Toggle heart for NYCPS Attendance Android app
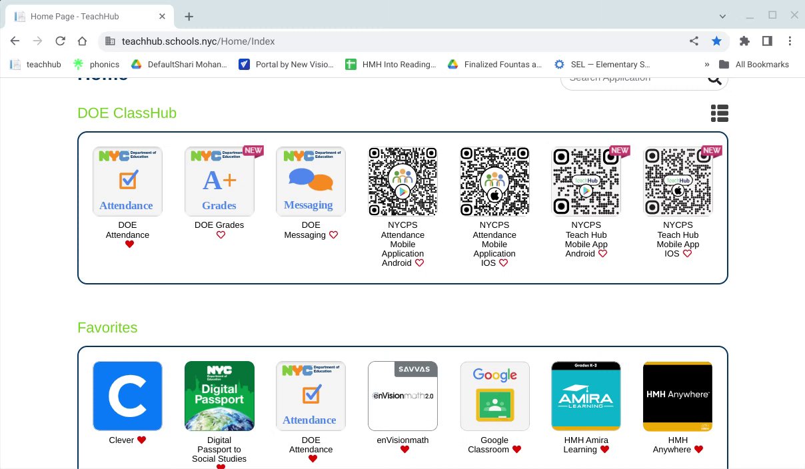This screenshot has height=469, width=805. pyautogui.click(x=419, y=263)
